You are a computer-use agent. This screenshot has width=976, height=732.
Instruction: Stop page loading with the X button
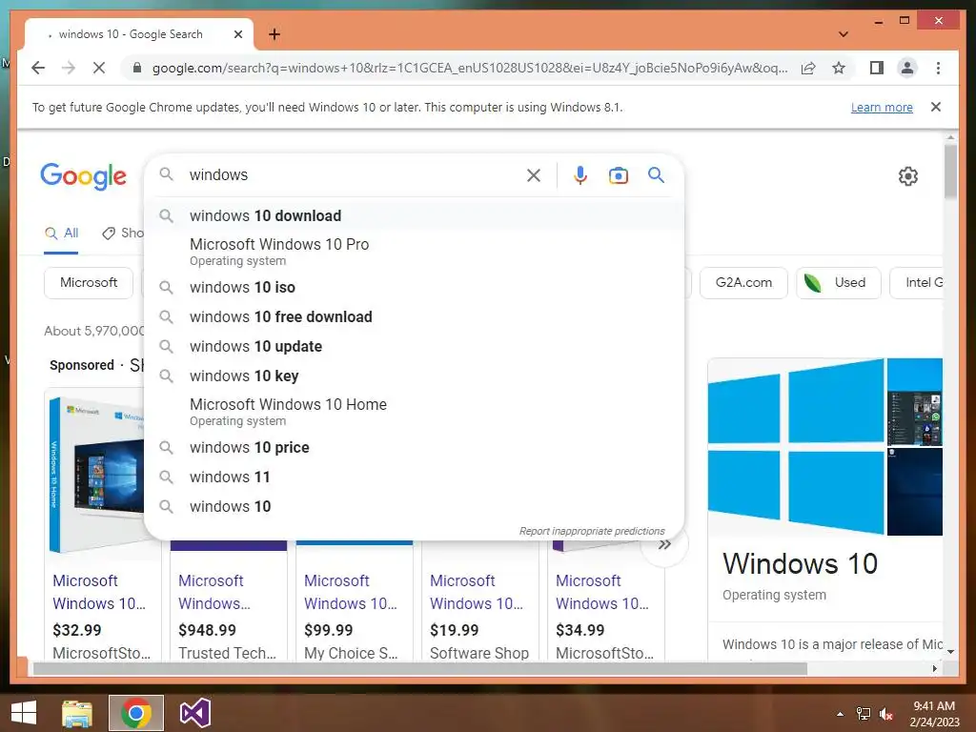[99, 68]
